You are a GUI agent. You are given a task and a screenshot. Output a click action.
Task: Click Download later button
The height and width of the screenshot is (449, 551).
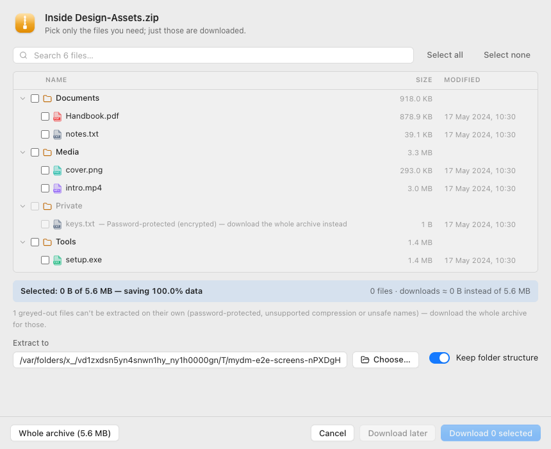click(x=397, y=433)
